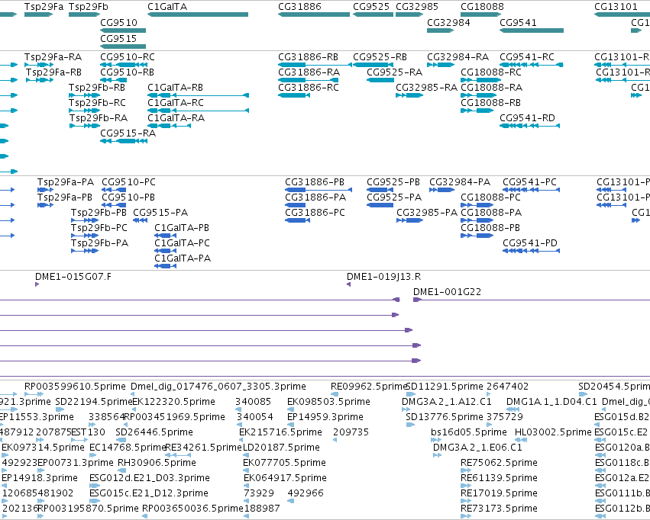
Task: Open EST label LD20187.5prime
Action: pos(282,448)
